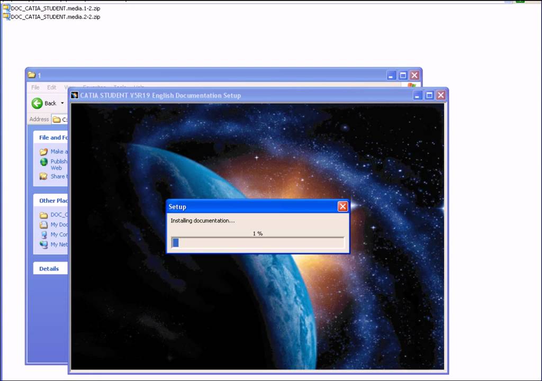Minimize CATIA Documentation Setup window
Screen dimensions: 542x381
[418, 95]
